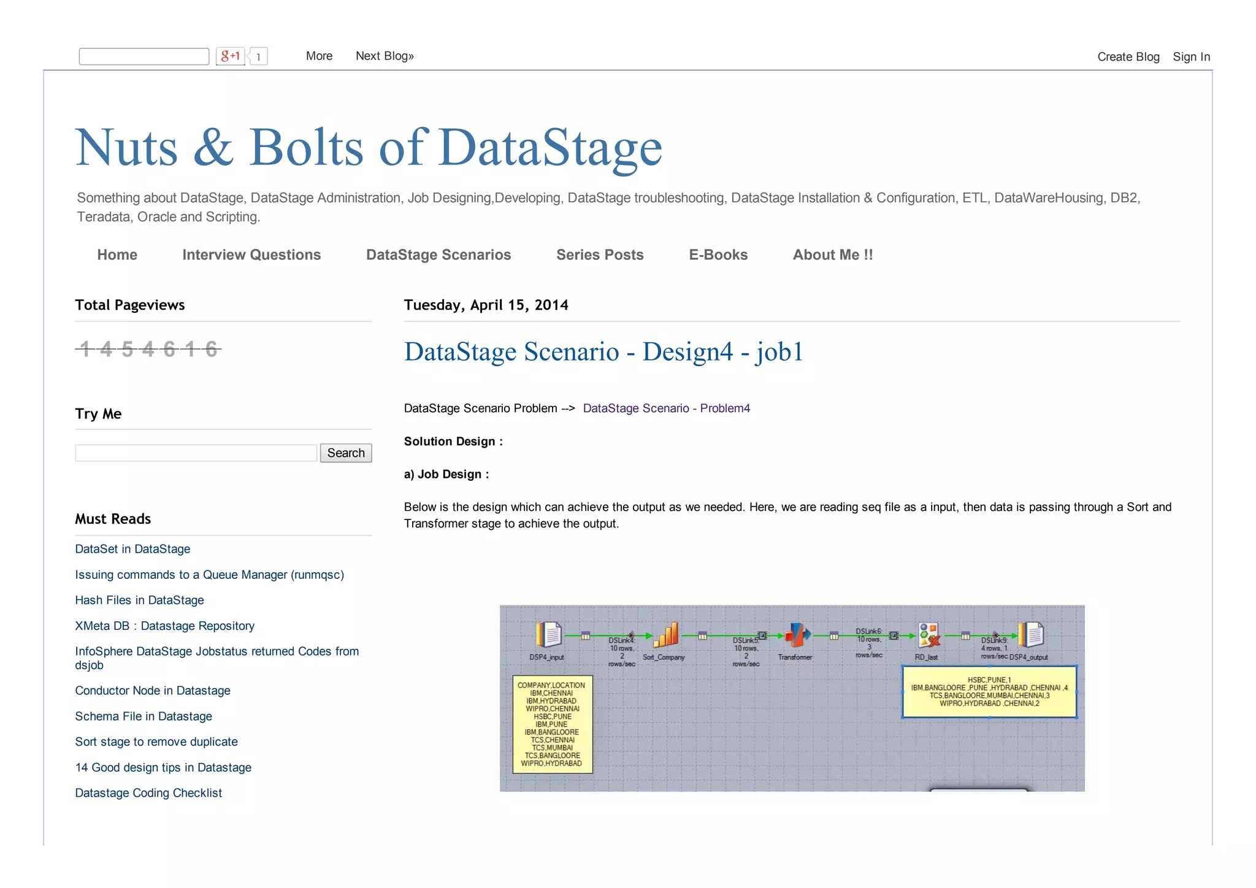The image size is (1256, 888).
Task: Open the Hash Files in DataStage link
Action: (139, 600)
